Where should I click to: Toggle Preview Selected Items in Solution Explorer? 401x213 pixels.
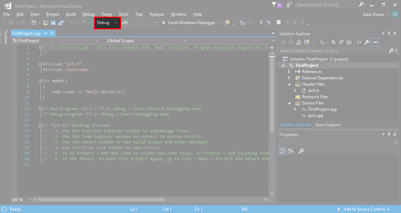[x=375, y=42]
